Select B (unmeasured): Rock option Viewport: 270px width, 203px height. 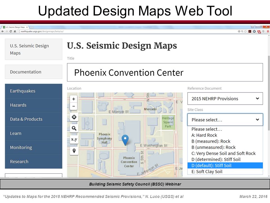point(225,147)
